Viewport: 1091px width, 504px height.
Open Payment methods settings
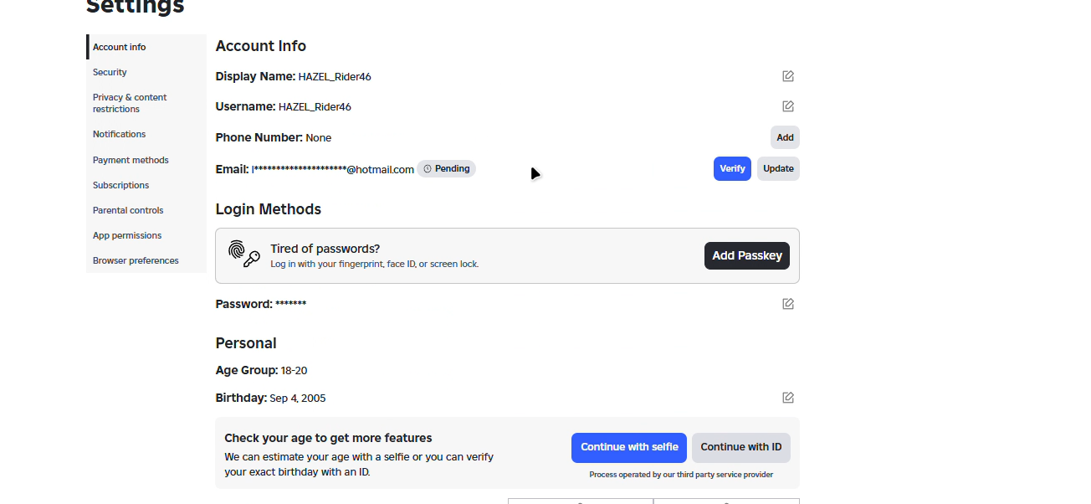(x=131, y=160)
